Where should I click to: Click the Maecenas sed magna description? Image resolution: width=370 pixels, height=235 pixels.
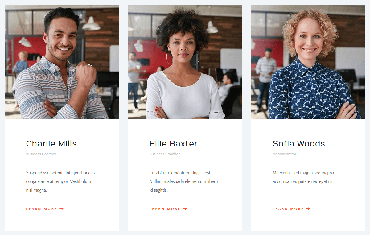click(x=304, y=177)
